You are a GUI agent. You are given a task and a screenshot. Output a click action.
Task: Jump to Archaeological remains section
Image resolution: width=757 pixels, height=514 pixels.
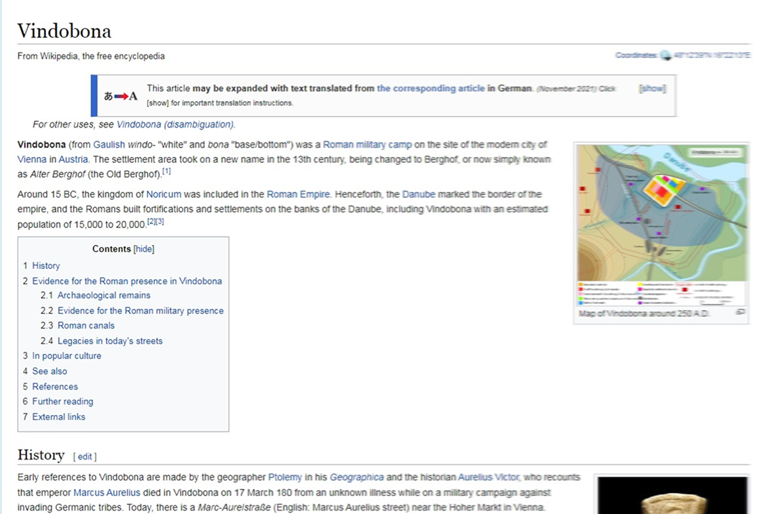point(104,295)
